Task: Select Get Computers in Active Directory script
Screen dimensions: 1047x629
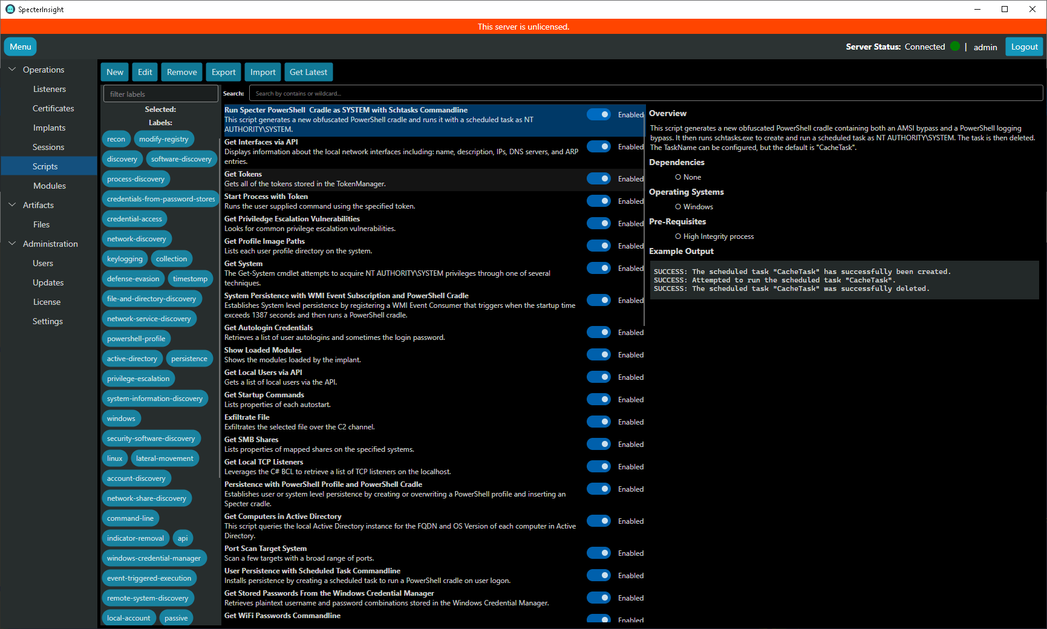Action: coord(434,526)
